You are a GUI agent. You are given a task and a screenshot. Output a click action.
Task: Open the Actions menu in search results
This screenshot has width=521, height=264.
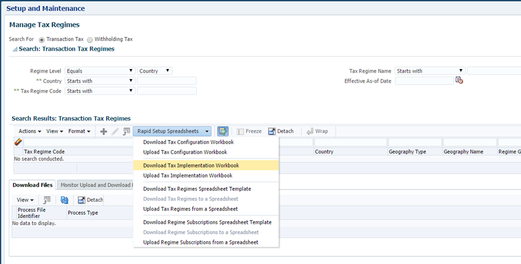click(x=30, y=131)
